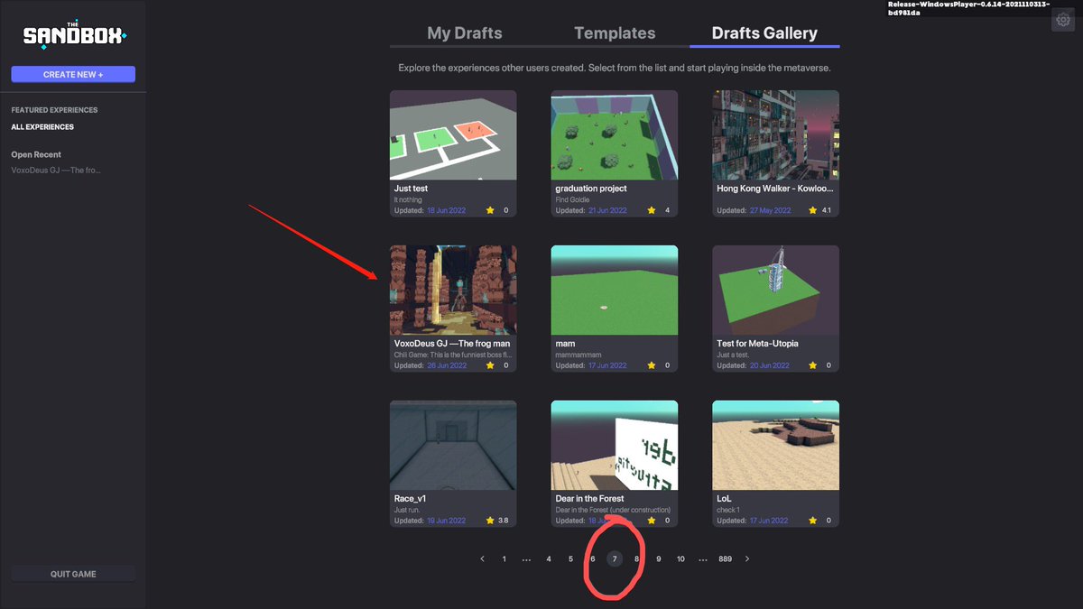Click the '27 May 2022' updated date

(770, 210)
